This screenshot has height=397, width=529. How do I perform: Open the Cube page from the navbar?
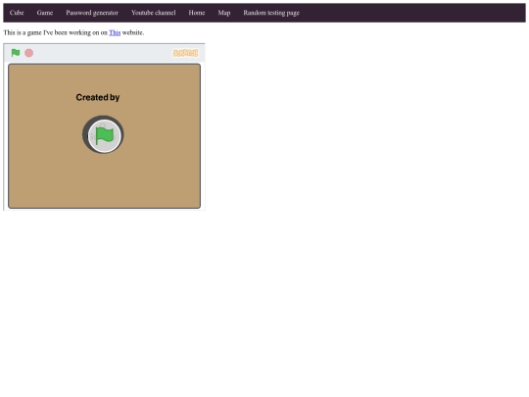(x=17, y=13)
